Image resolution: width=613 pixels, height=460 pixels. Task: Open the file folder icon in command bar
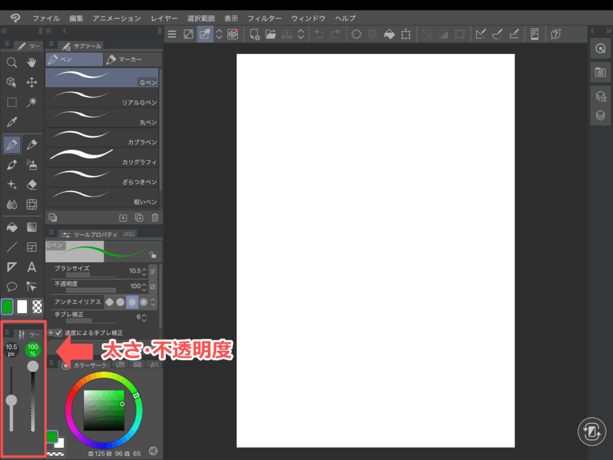tap(271, 34)
